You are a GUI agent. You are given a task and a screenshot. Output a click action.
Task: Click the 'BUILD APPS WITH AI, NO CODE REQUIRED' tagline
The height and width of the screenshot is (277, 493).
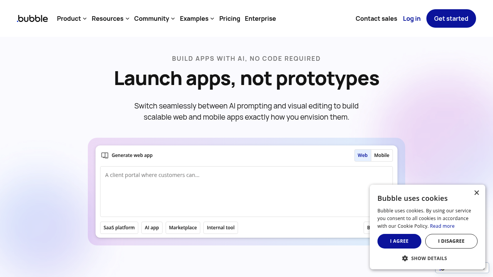pyautogui.click(x=246, y=58)
